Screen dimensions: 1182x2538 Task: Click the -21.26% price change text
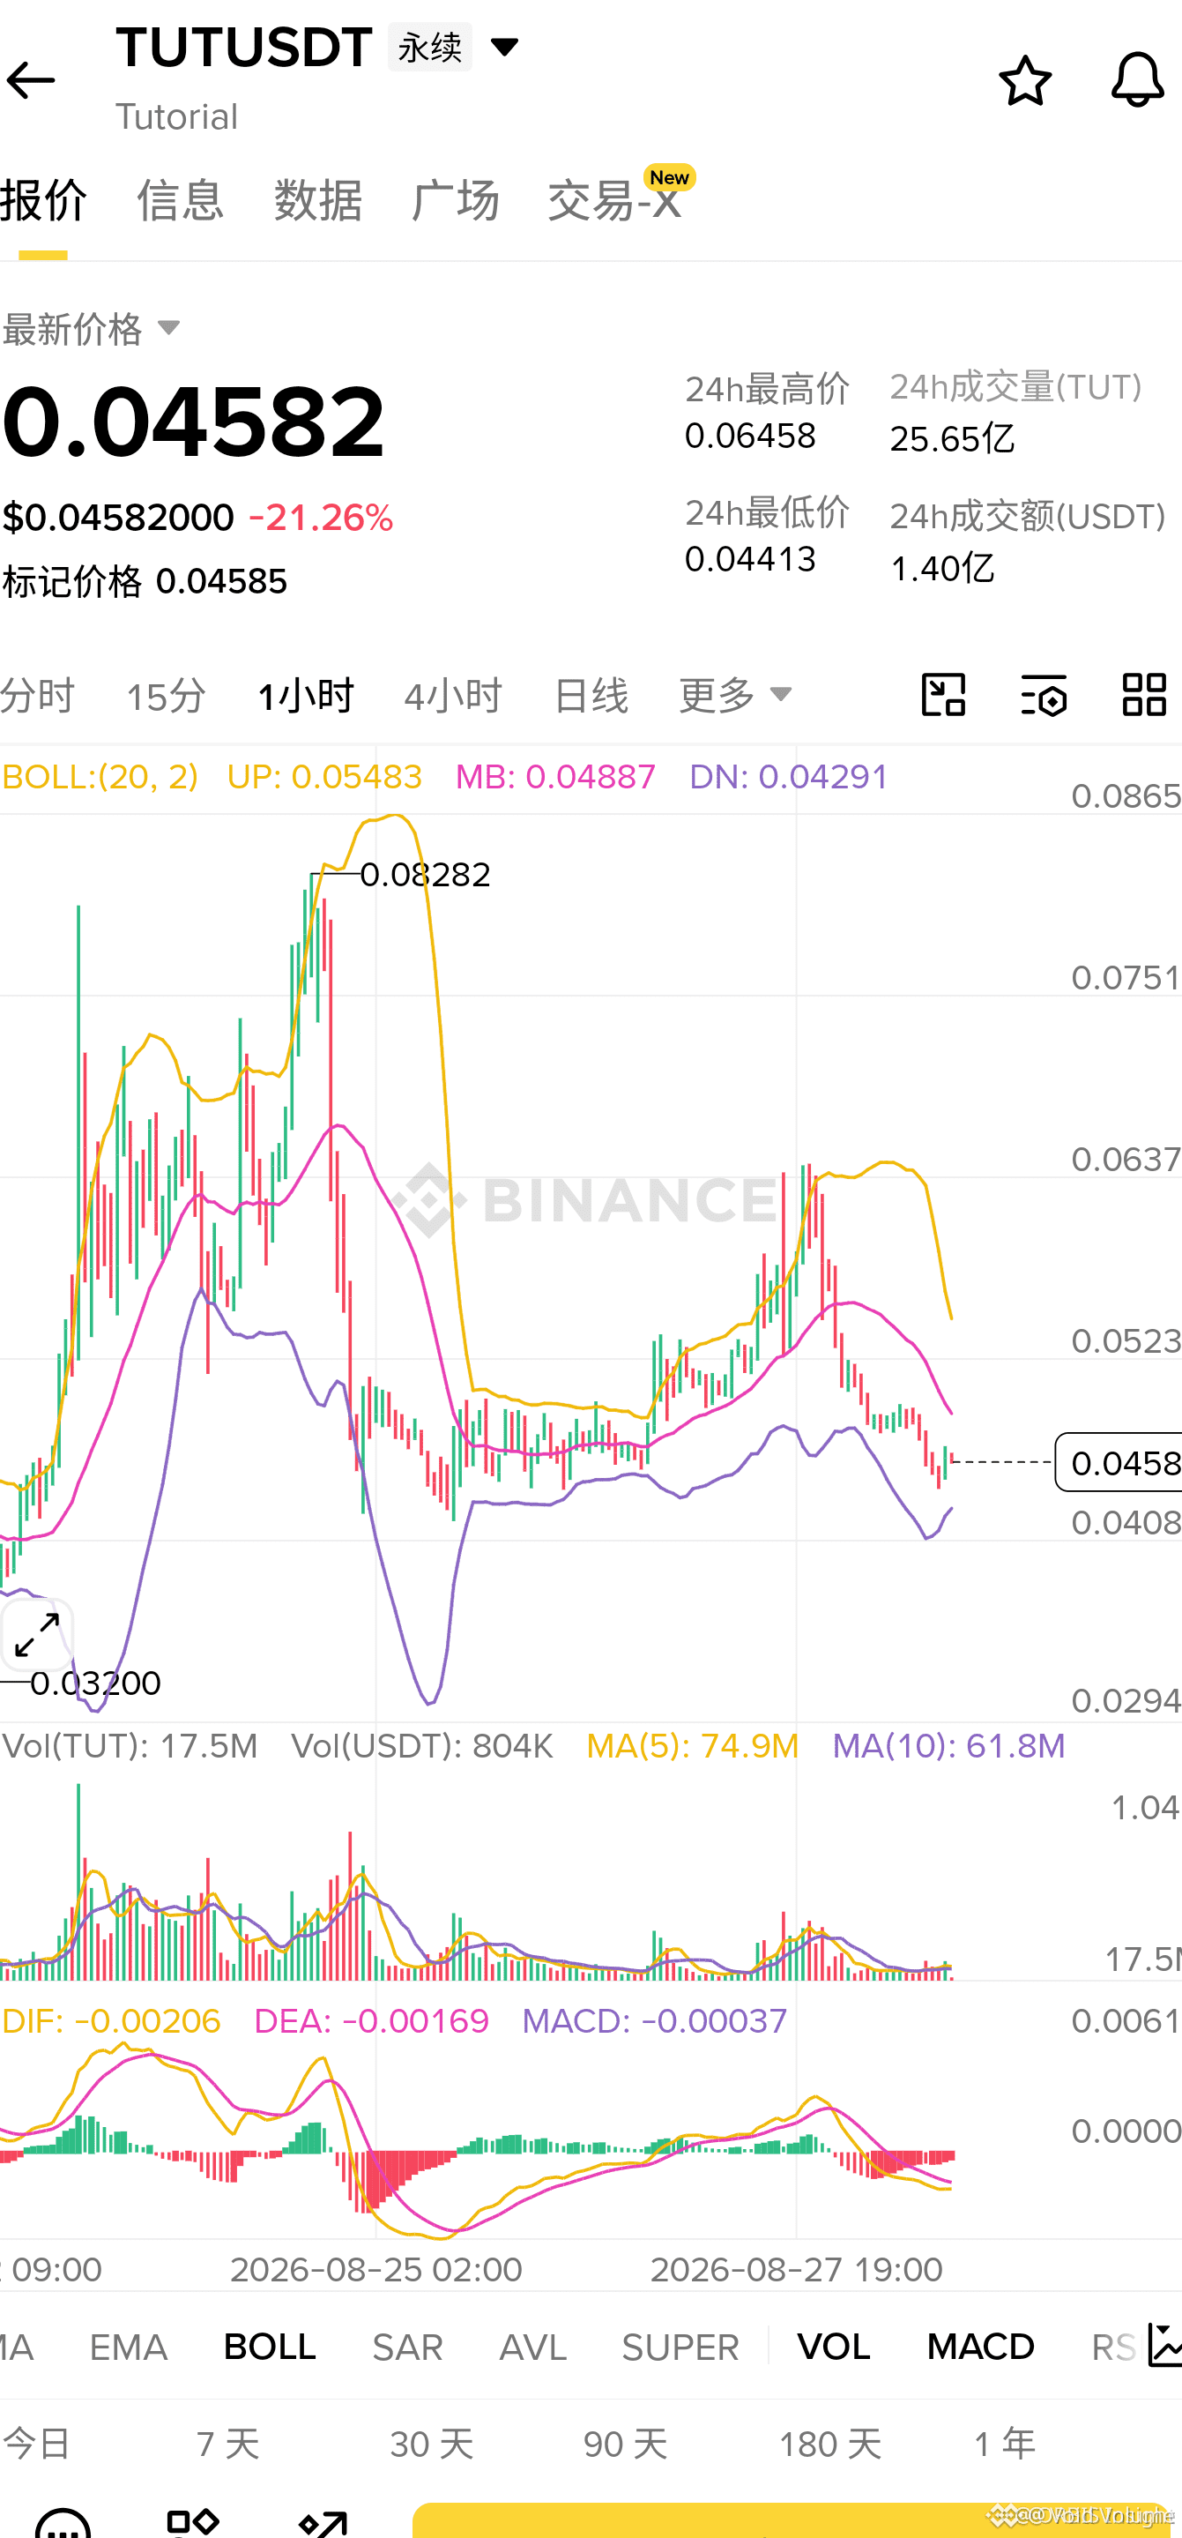pyautogui.click(x=321, y=518)
